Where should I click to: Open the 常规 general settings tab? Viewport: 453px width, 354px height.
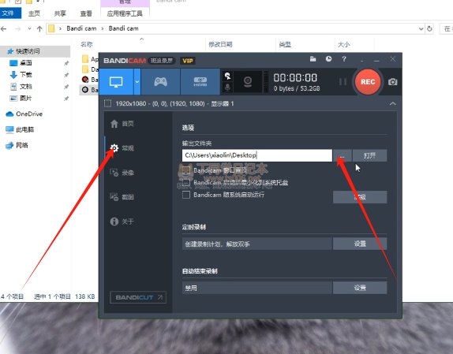[x=122, y=148]
